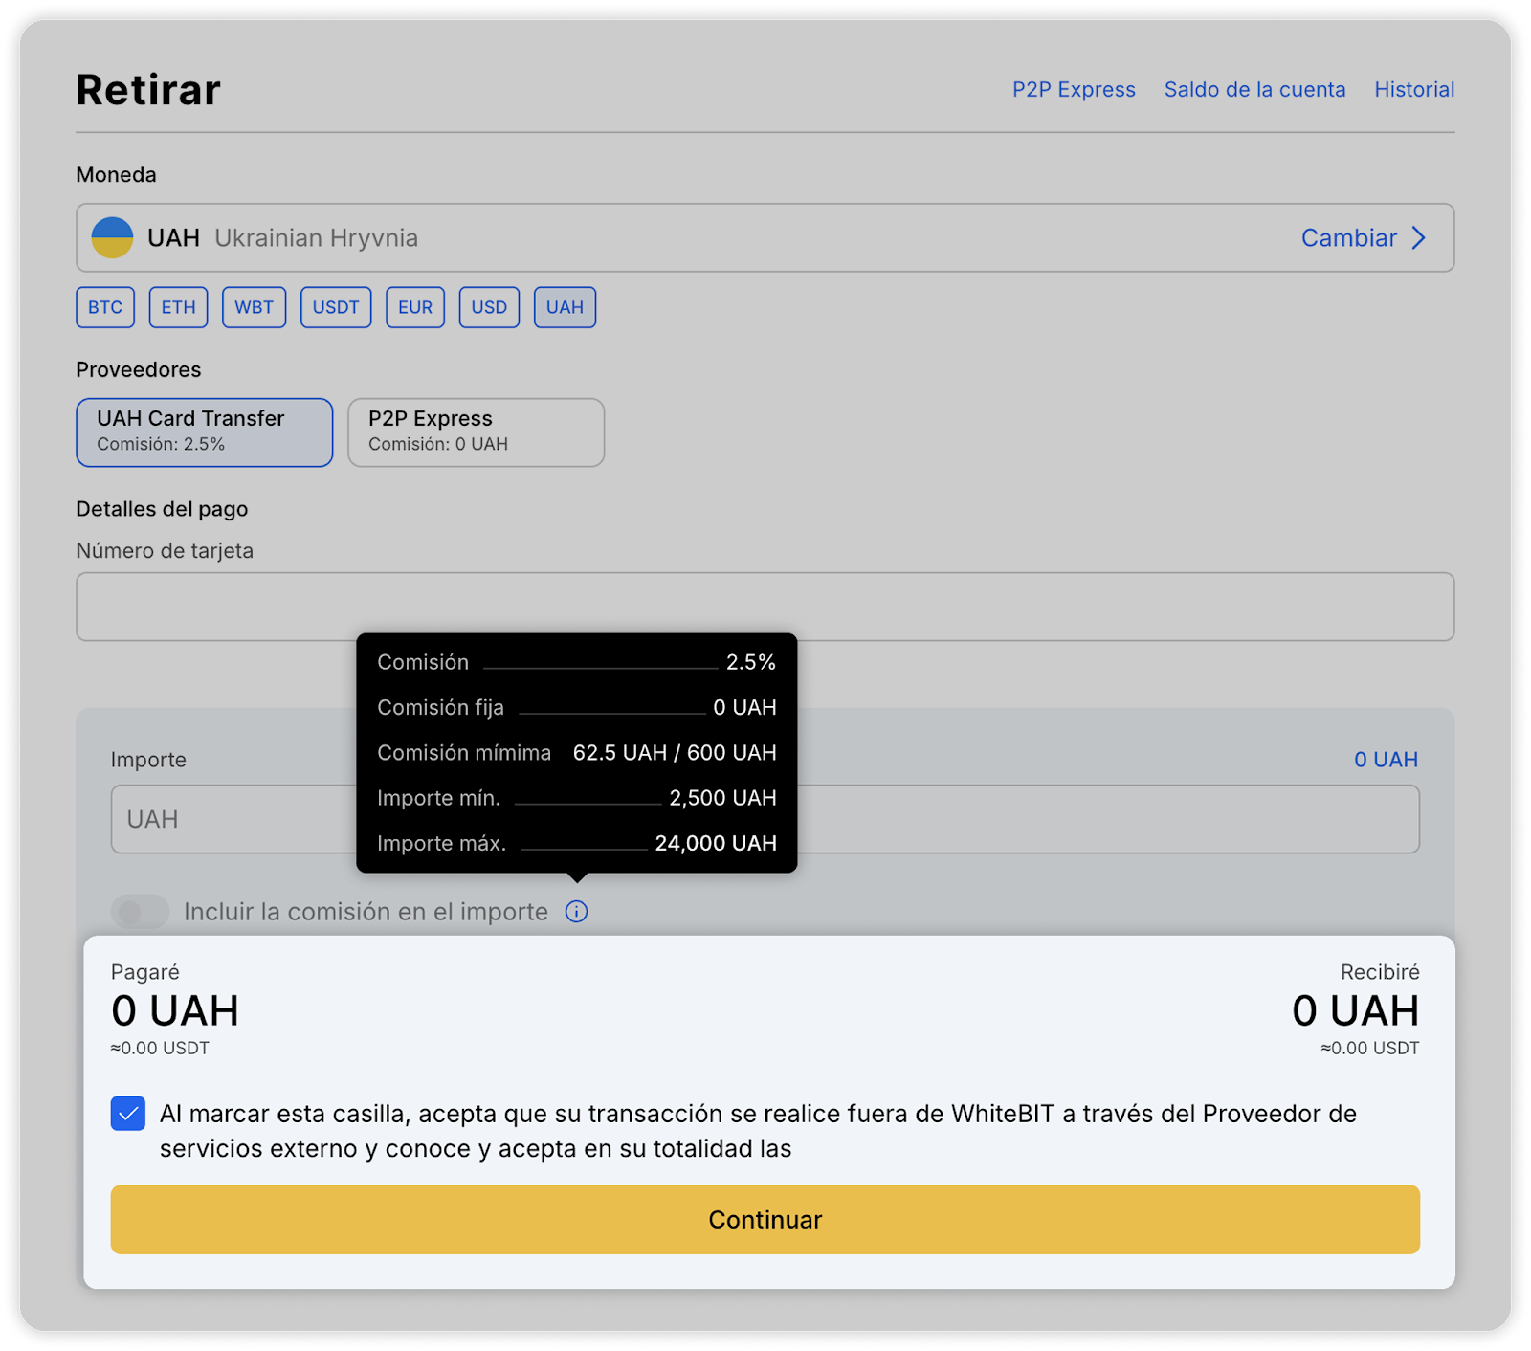Go to Saldo de la cuenta

coord(1254,89)
